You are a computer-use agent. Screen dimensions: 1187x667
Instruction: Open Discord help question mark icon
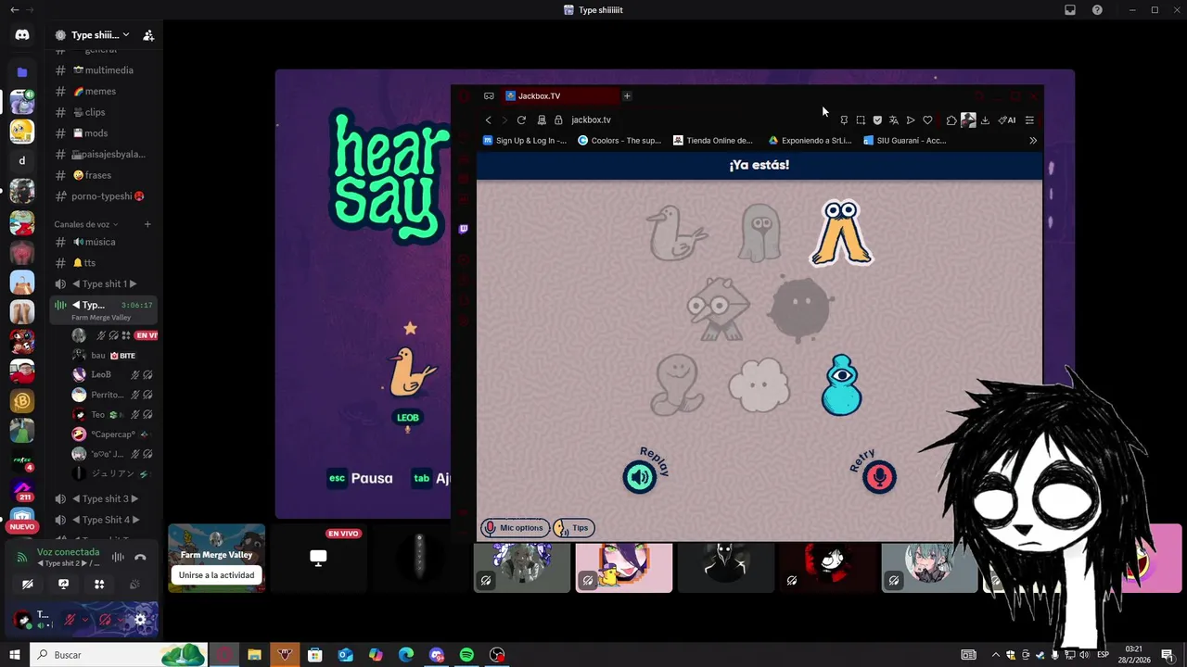[1097, 10]
